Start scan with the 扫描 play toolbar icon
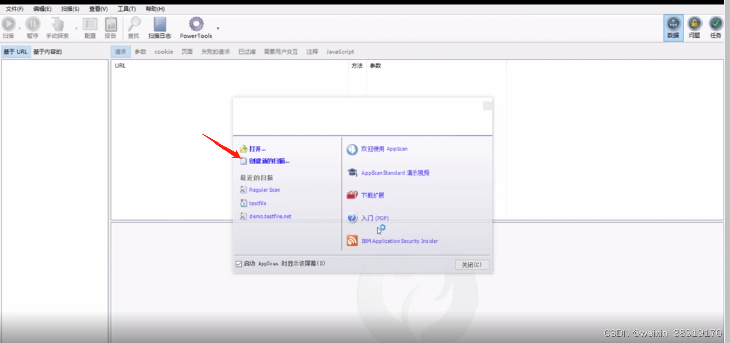The width and height of the screenshot is (730, 343). [8, 24]
